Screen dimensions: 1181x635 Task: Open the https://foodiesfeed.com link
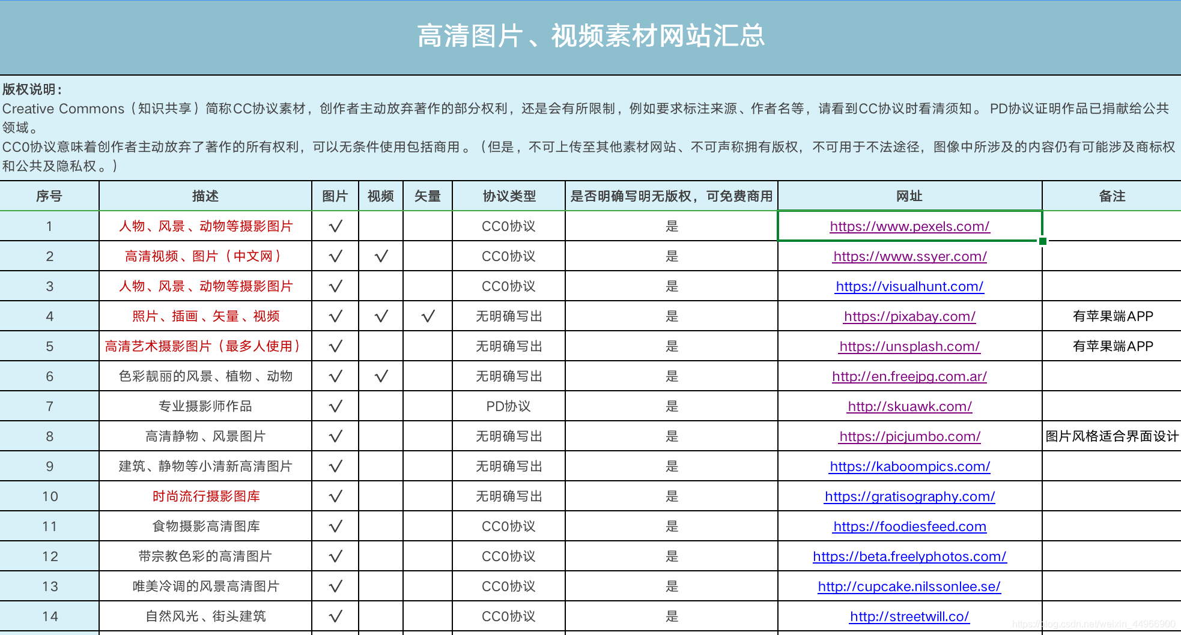tap(909, 526)
